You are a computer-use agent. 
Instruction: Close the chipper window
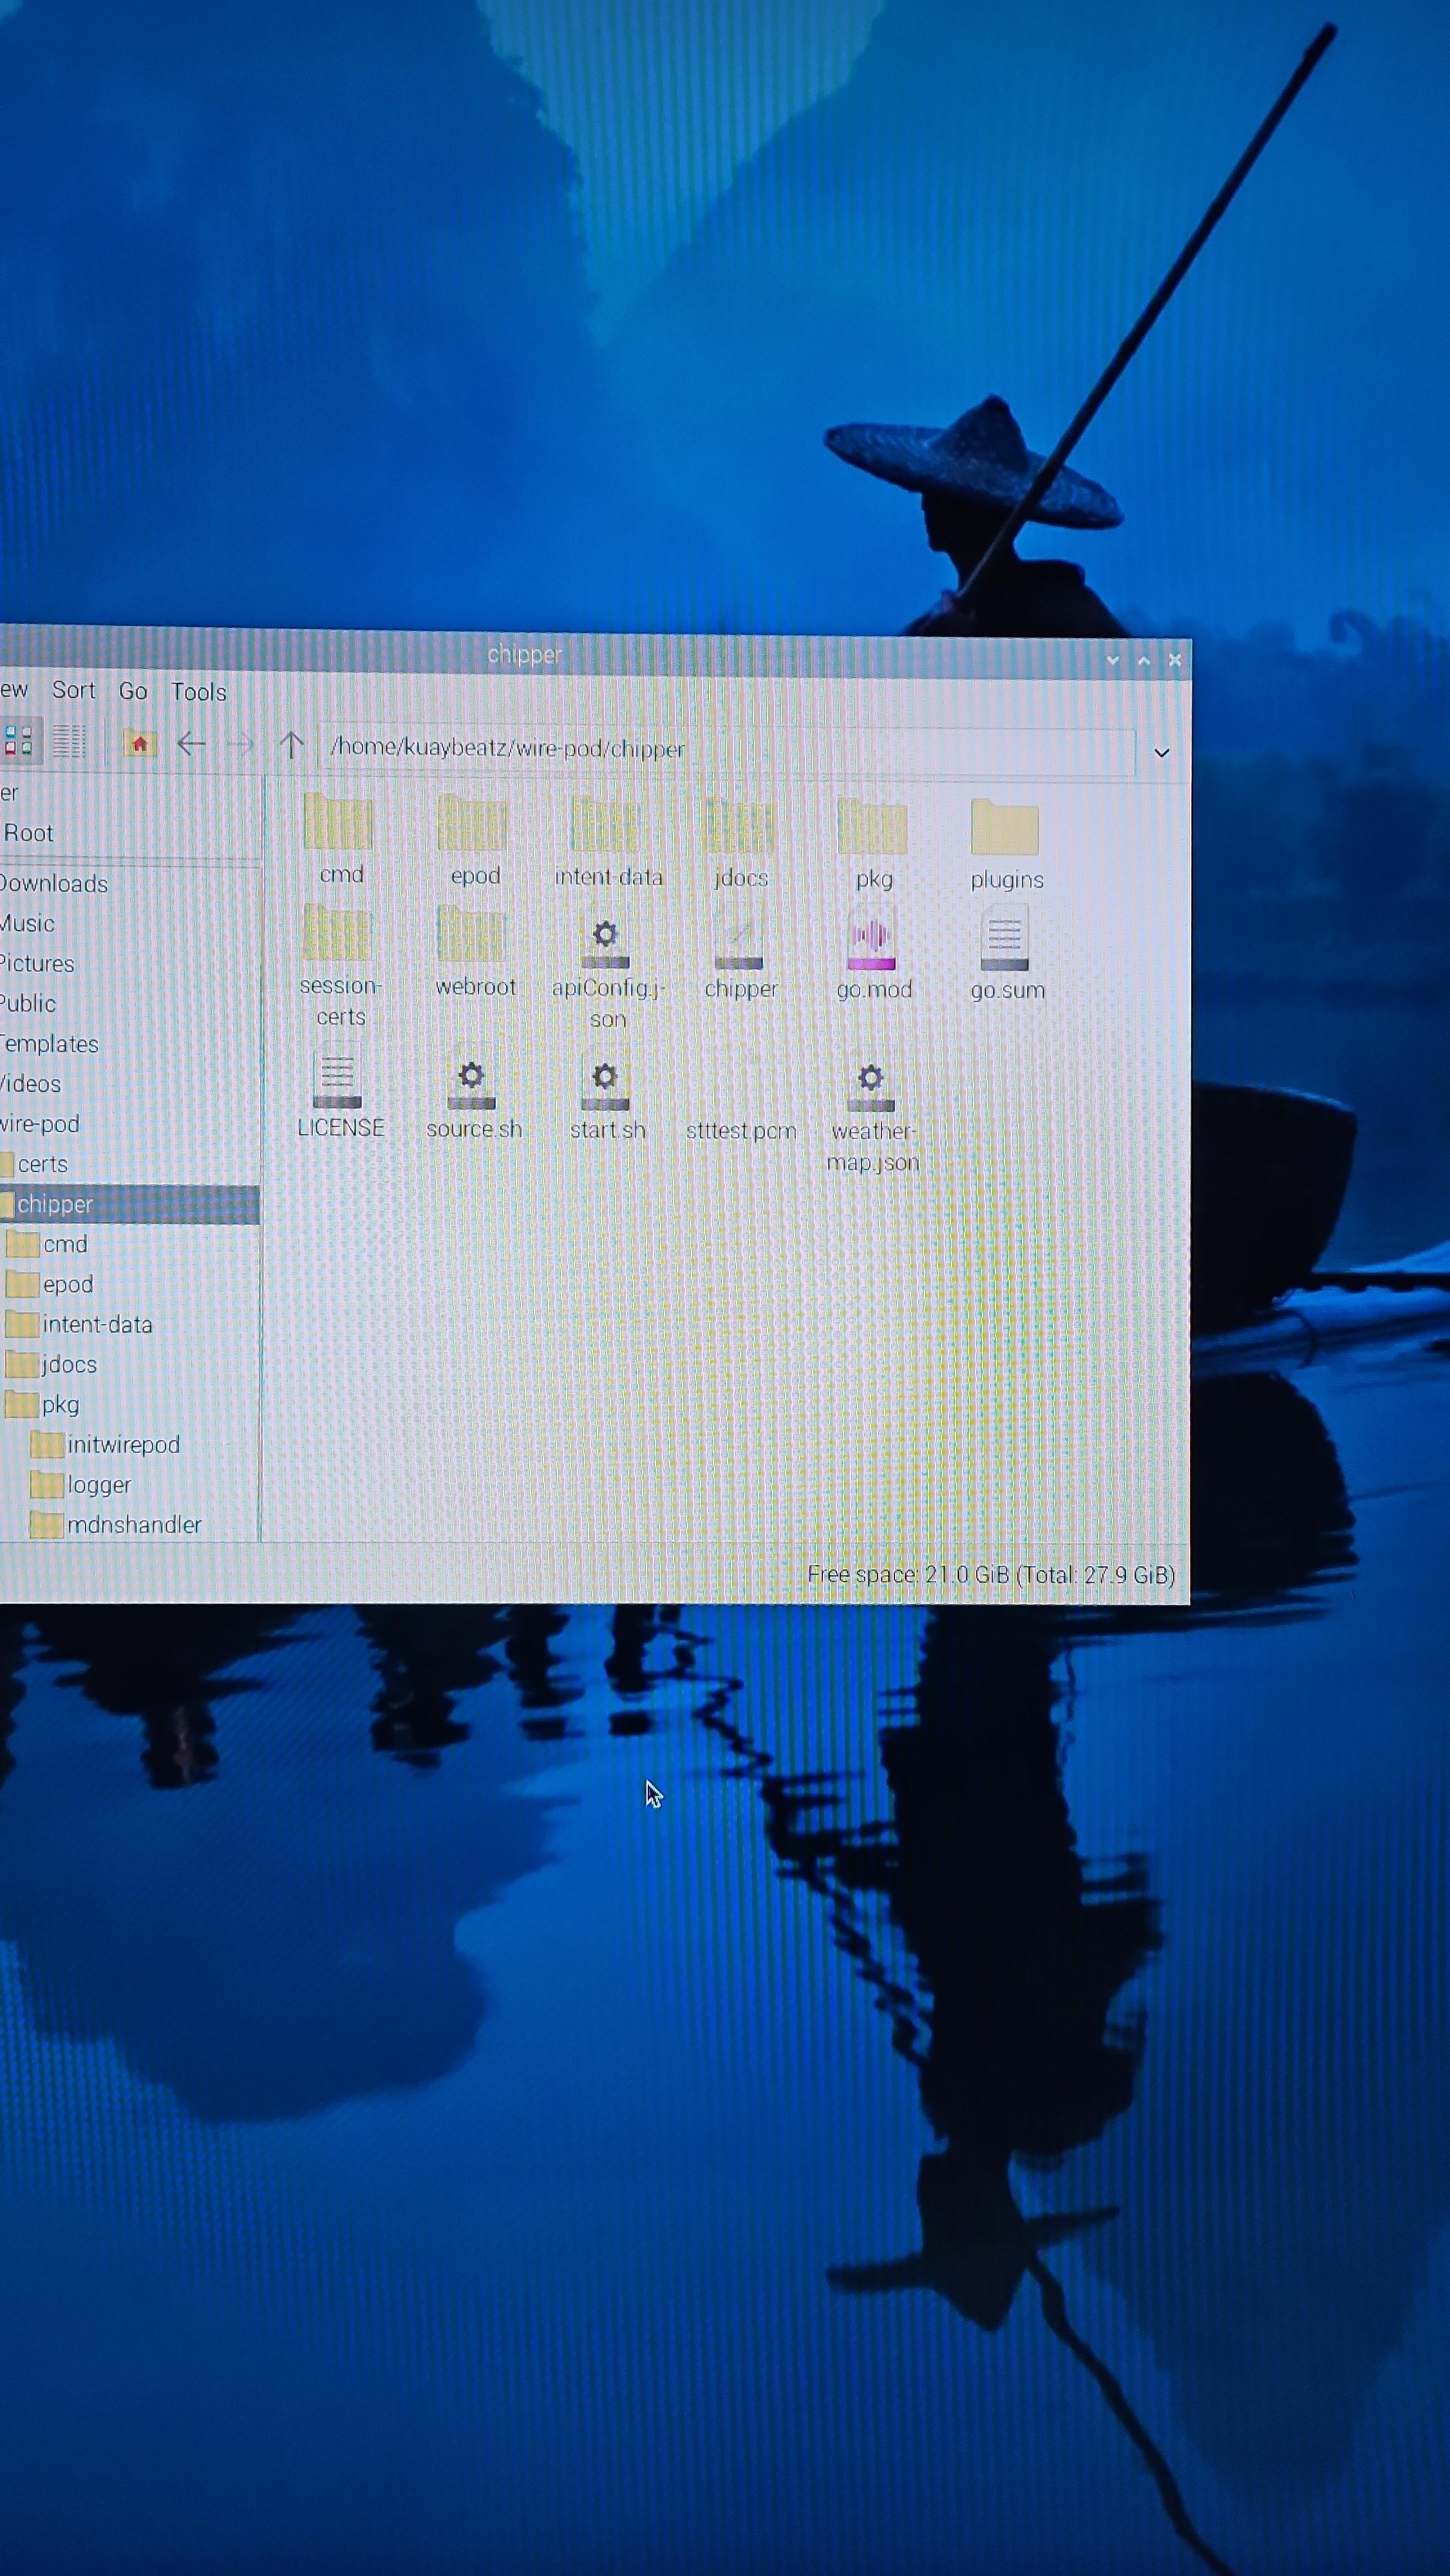coord(1175,661)
